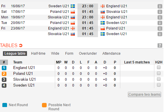Check the H2H box for England U21
The image size is (164, 112).
click(159, 67)
